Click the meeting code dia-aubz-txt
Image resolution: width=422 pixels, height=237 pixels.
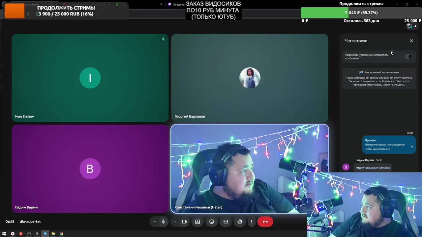[30, 222]
